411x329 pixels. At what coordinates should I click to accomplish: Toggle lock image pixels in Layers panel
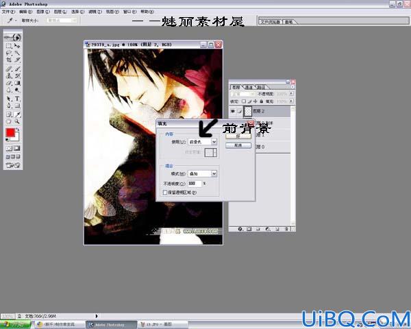tap(249, 101)
